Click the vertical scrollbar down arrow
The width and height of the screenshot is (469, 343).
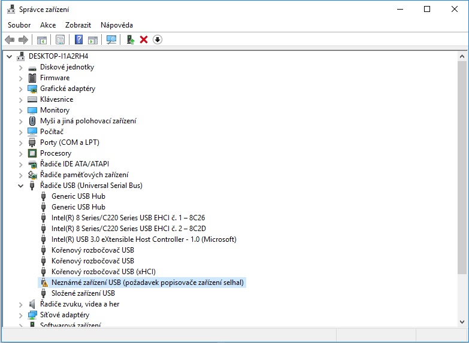462,322
